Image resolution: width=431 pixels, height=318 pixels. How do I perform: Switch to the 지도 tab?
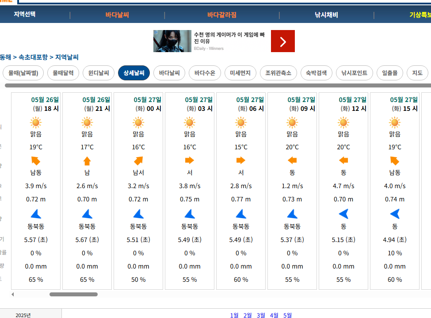[417, 73]
